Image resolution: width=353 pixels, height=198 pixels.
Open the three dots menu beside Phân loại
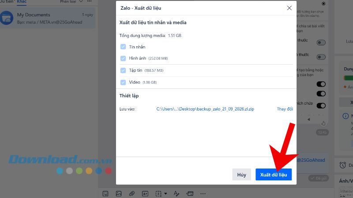coord(90,1)
